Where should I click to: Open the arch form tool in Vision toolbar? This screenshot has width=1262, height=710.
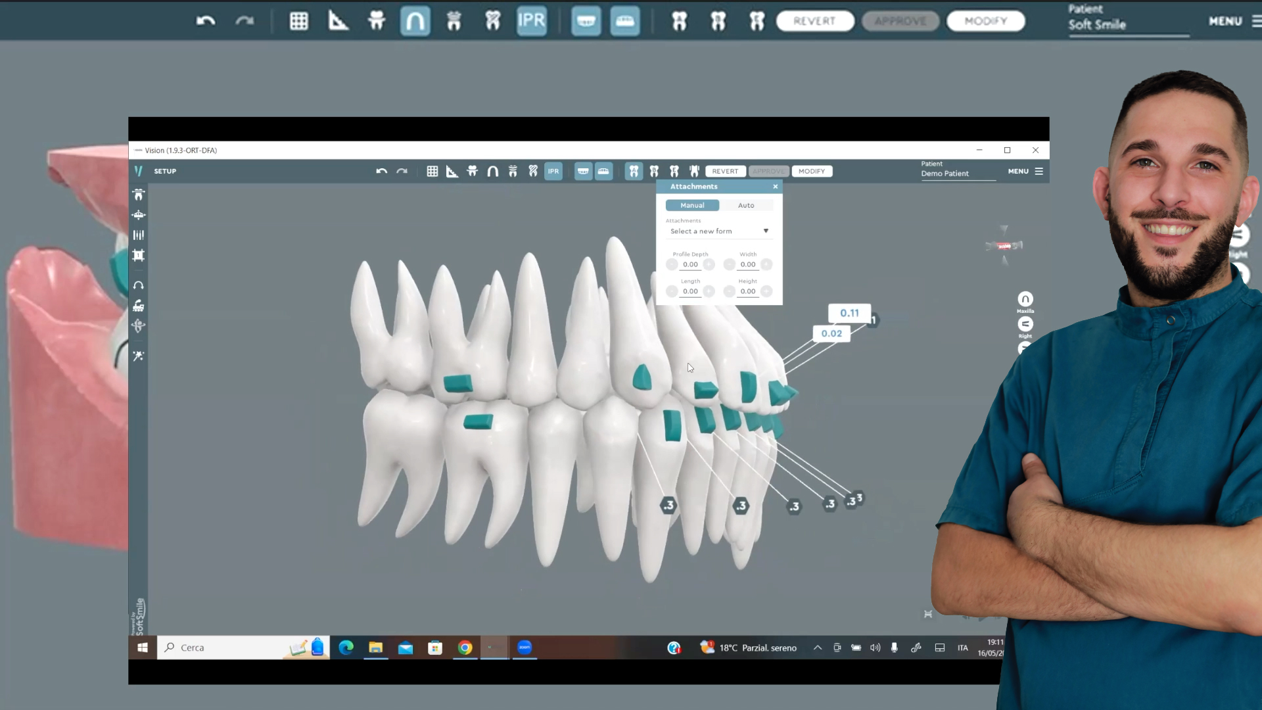[x=492, y=171]
